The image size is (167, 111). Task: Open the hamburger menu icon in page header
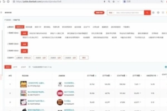click(1, 12)
